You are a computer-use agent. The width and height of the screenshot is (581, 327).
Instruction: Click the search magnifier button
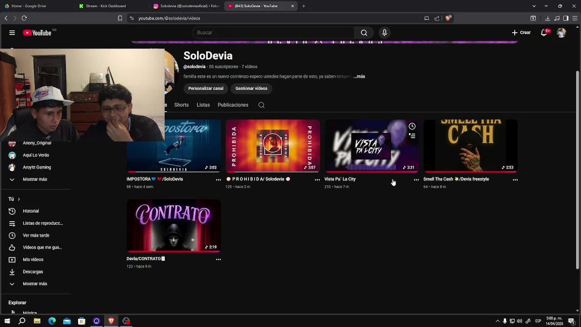click(x=364, y=33)
